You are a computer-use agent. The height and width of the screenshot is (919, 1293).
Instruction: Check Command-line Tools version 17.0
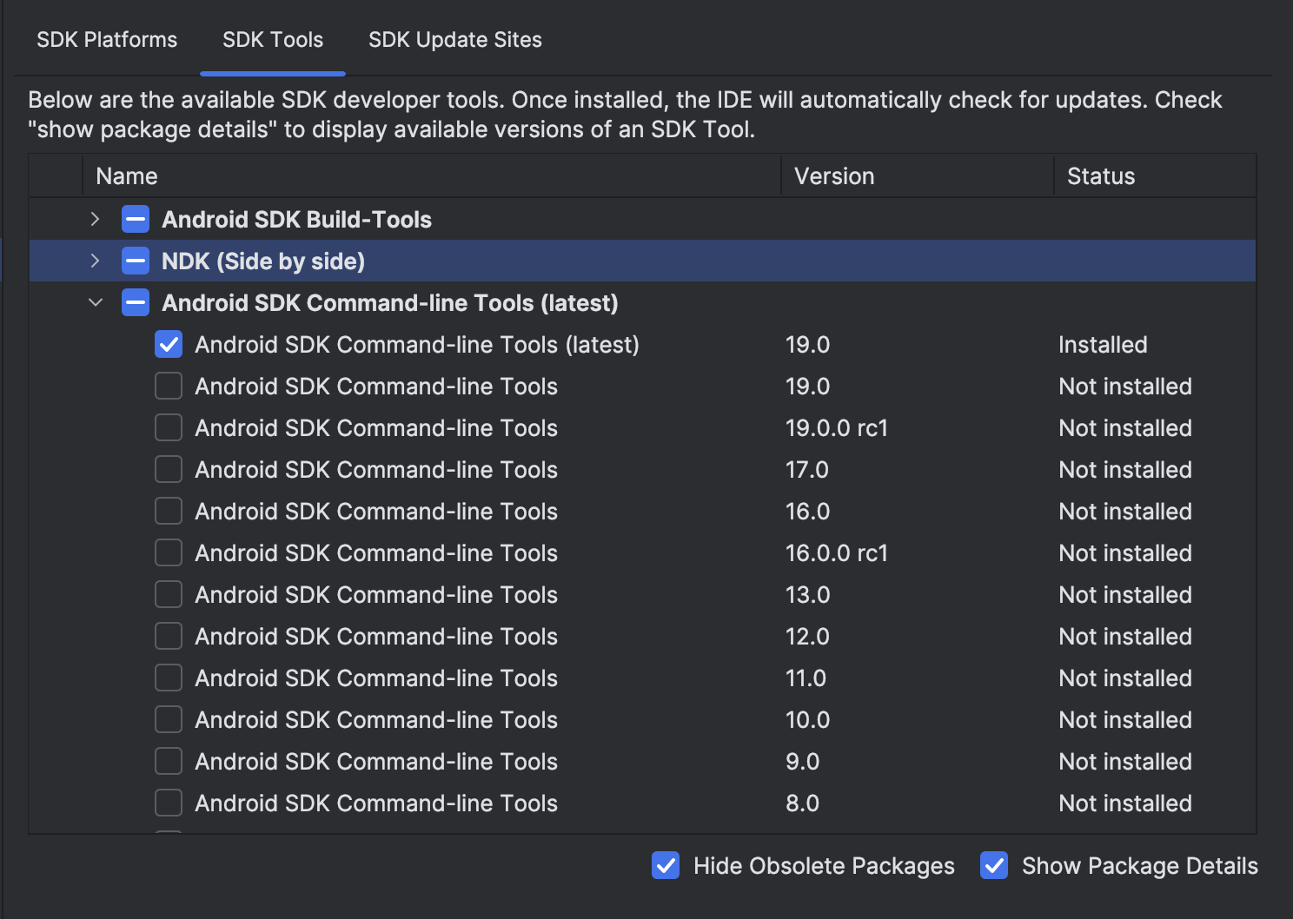(169, 469)
